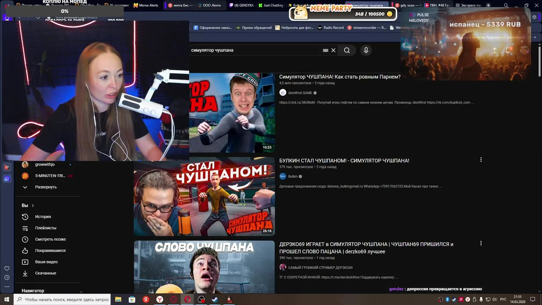This screenshot has height=305, width=542.
Task: Open История in the YouTube sidebar
Action: pos(43,216)
